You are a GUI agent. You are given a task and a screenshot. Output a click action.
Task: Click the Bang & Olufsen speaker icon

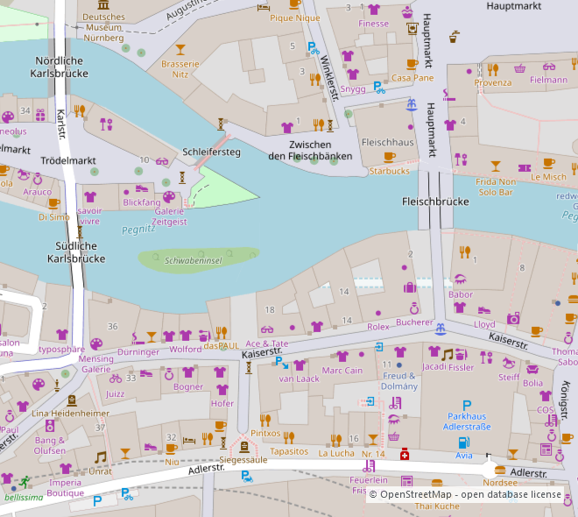click(50, 426)
